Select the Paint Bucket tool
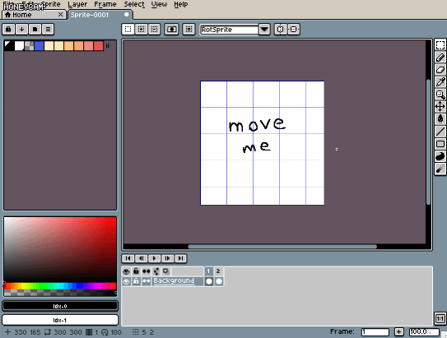This screenshot has height=338, width=447. pyautogui.click(x=440, y=119)
